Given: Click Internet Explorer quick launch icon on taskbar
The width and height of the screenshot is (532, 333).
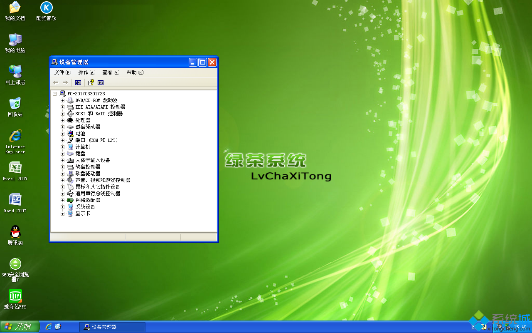Looking at the screenshot, I should click(49, 327).
